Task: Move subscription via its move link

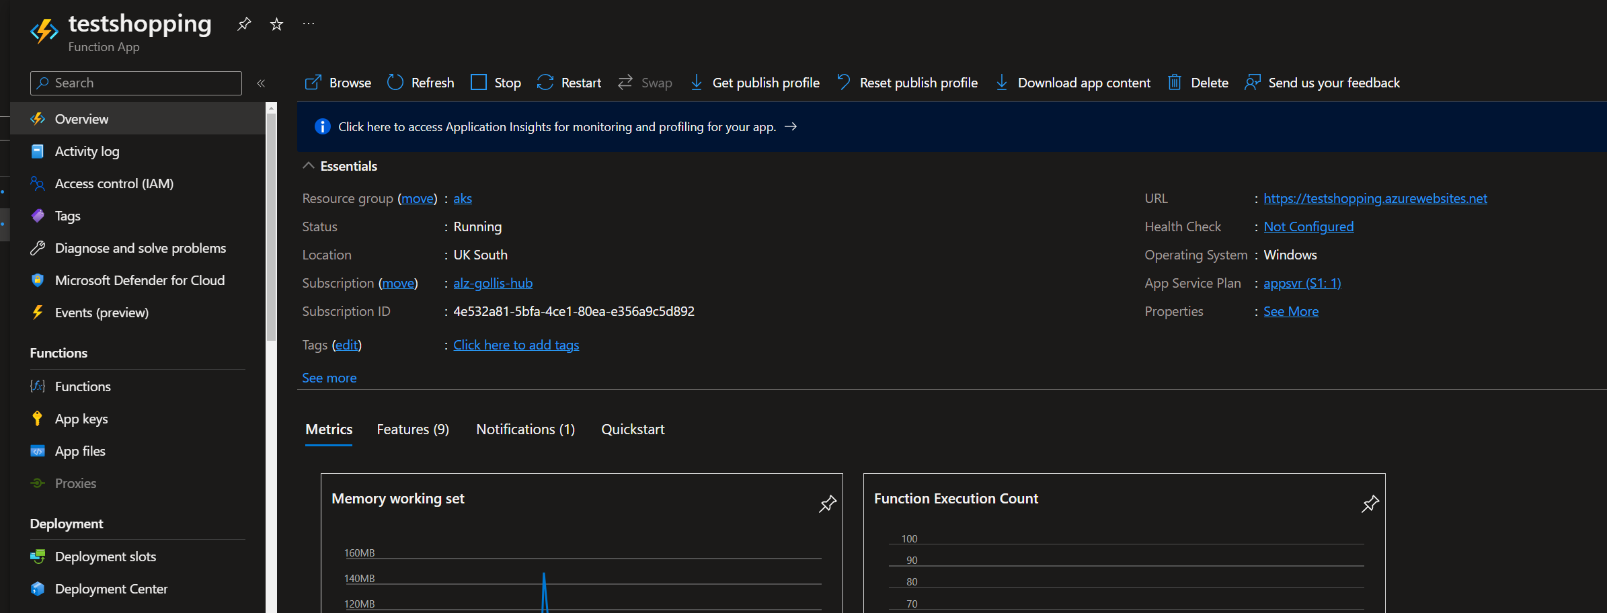Action: 398,283
